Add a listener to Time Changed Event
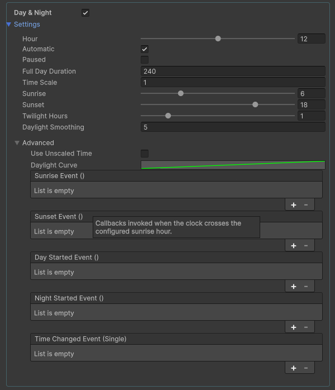This screenshot has width=335, height=390. [294, 368]
